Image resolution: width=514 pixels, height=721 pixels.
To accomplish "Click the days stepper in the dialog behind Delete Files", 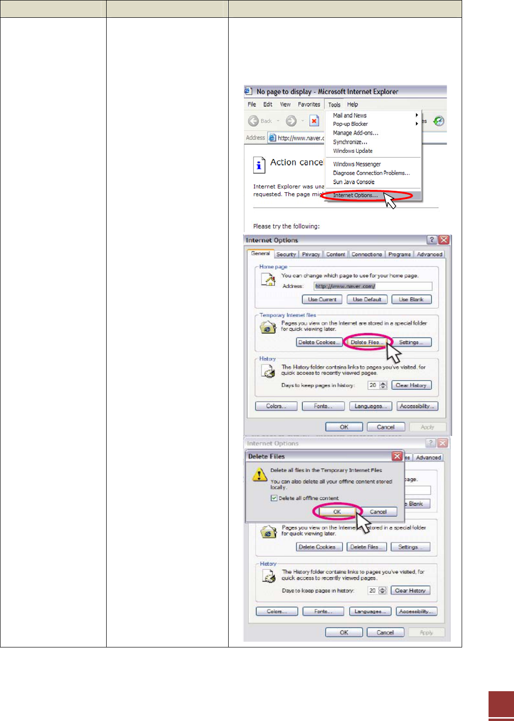I will (383, 591).
